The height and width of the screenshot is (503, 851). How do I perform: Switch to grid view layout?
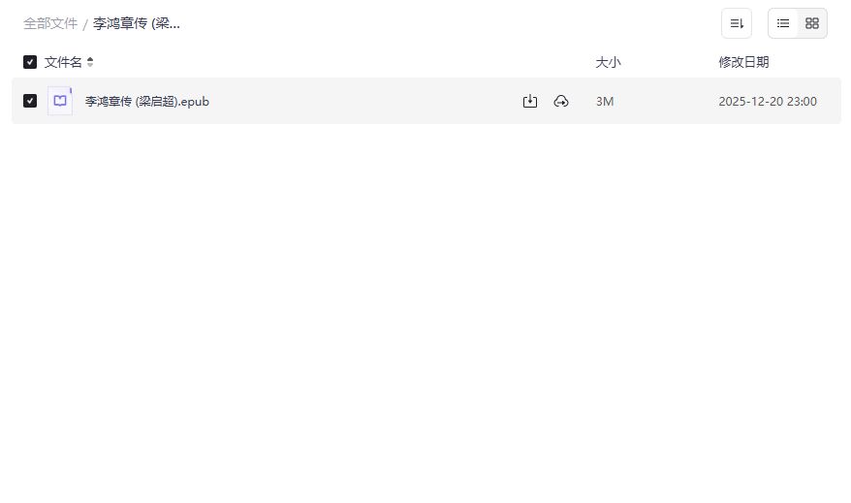pyautogui.click(x=812, y=23)
